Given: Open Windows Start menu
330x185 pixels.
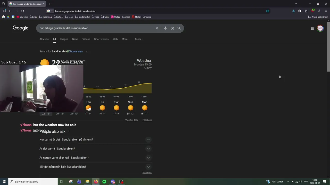Looking at the screenshot, I should pos(4,182).
